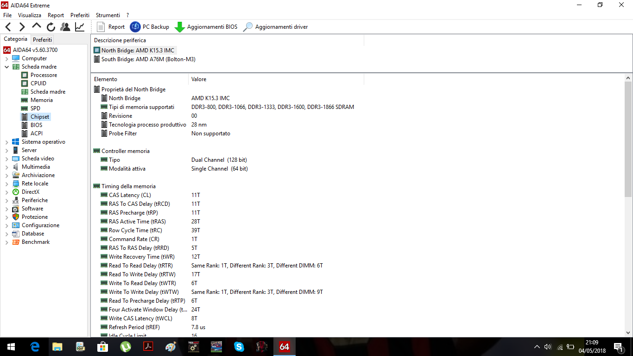The image size is (633, 356).
Task: Click the Database tree icon
Action: click(x=16, y=234)
